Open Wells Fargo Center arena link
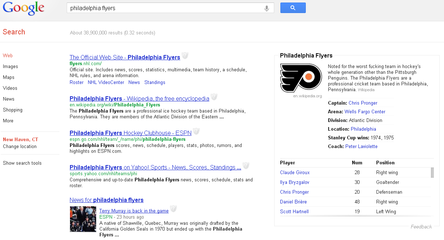 [365, 112]
